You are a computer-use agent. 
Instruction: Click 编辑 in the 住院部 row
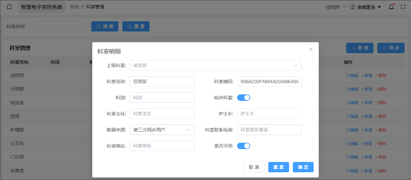coord(352,75)
